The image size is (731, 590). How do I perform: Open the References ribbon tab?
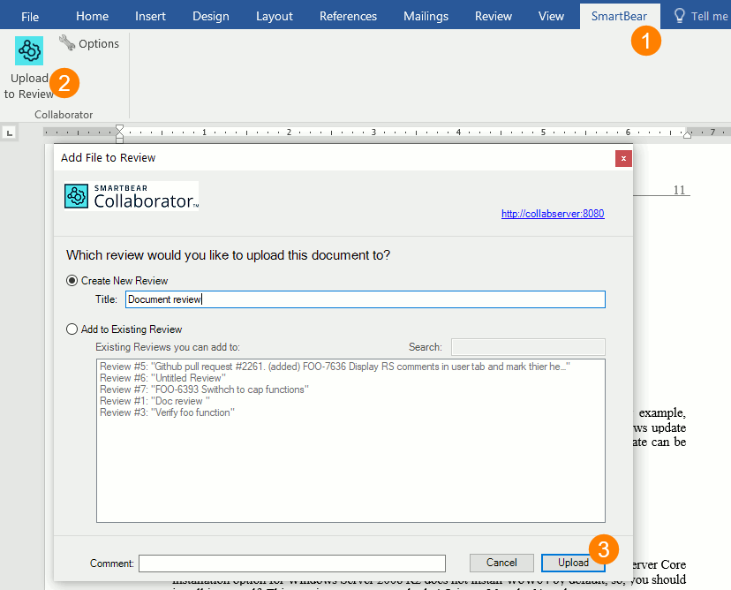pyautogui.click(x=348, y=16)
